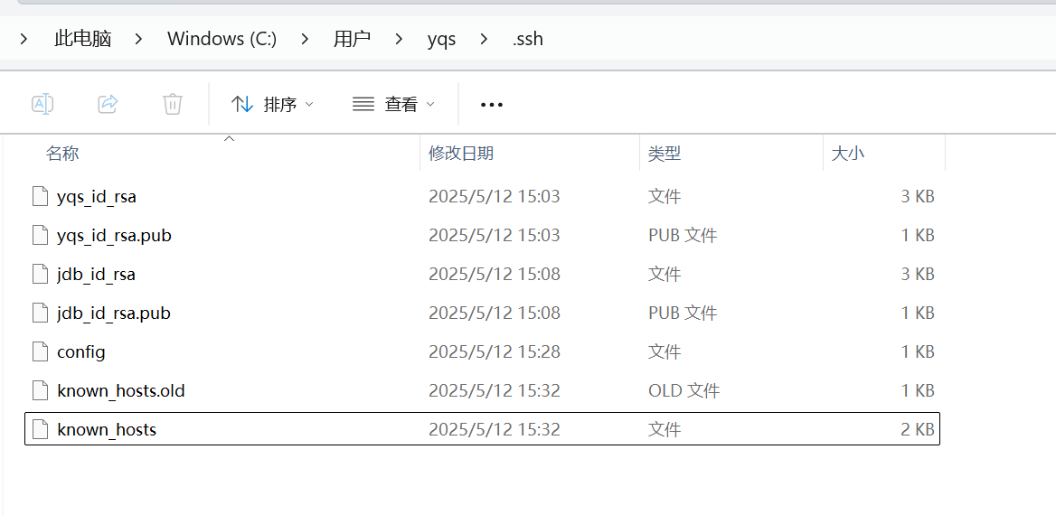Select the jdb_id_rsa file row
1056x515 pixels.
[x=96, y=274]
